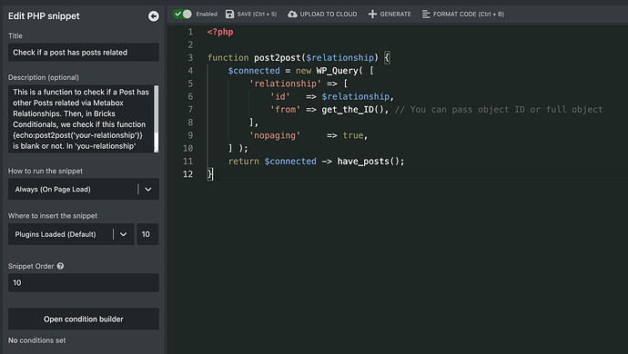This screenshot has width=628, height=354.
Task: Choose FORMAT CODE (Ctrl + B) toolbar item
Action: point(463,14)
